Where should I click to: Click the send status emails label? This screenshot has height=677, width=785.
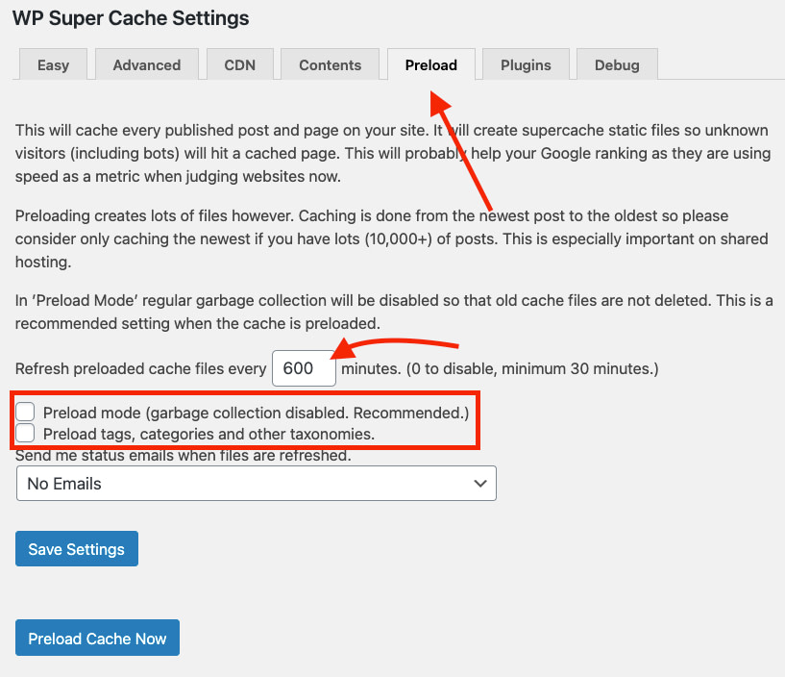point(183,455)
